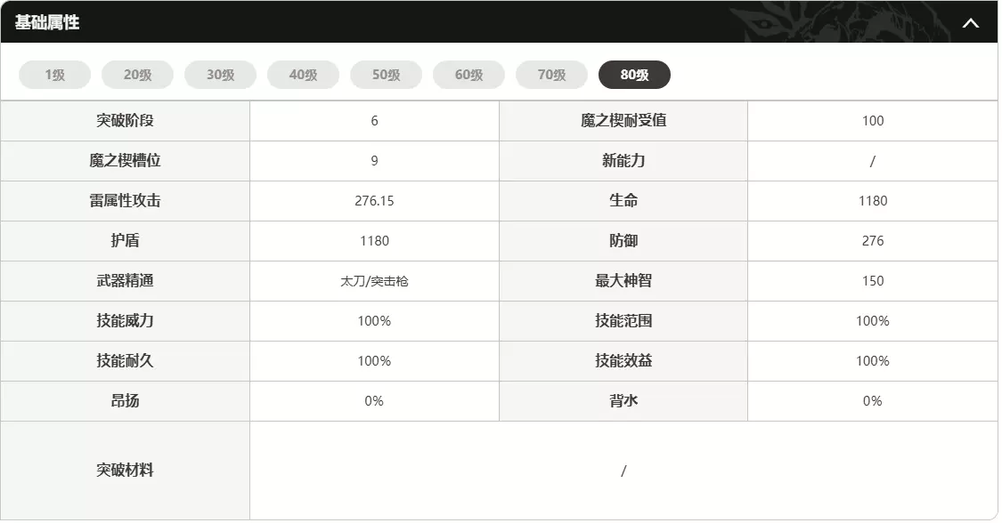Click the 技能威力 attribute label
The height and width of the screenshot is (523, 1002).
pyautogui.click(x=125, y=321)
